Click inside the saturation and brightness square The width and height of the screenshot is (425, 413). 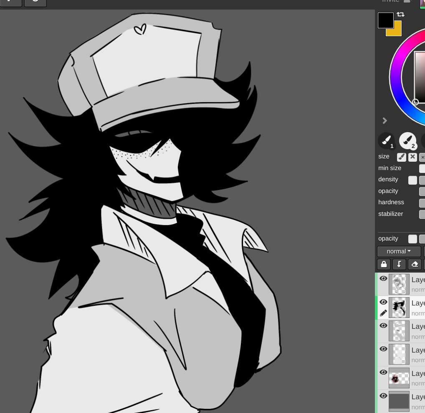click(x=420, y=77)
